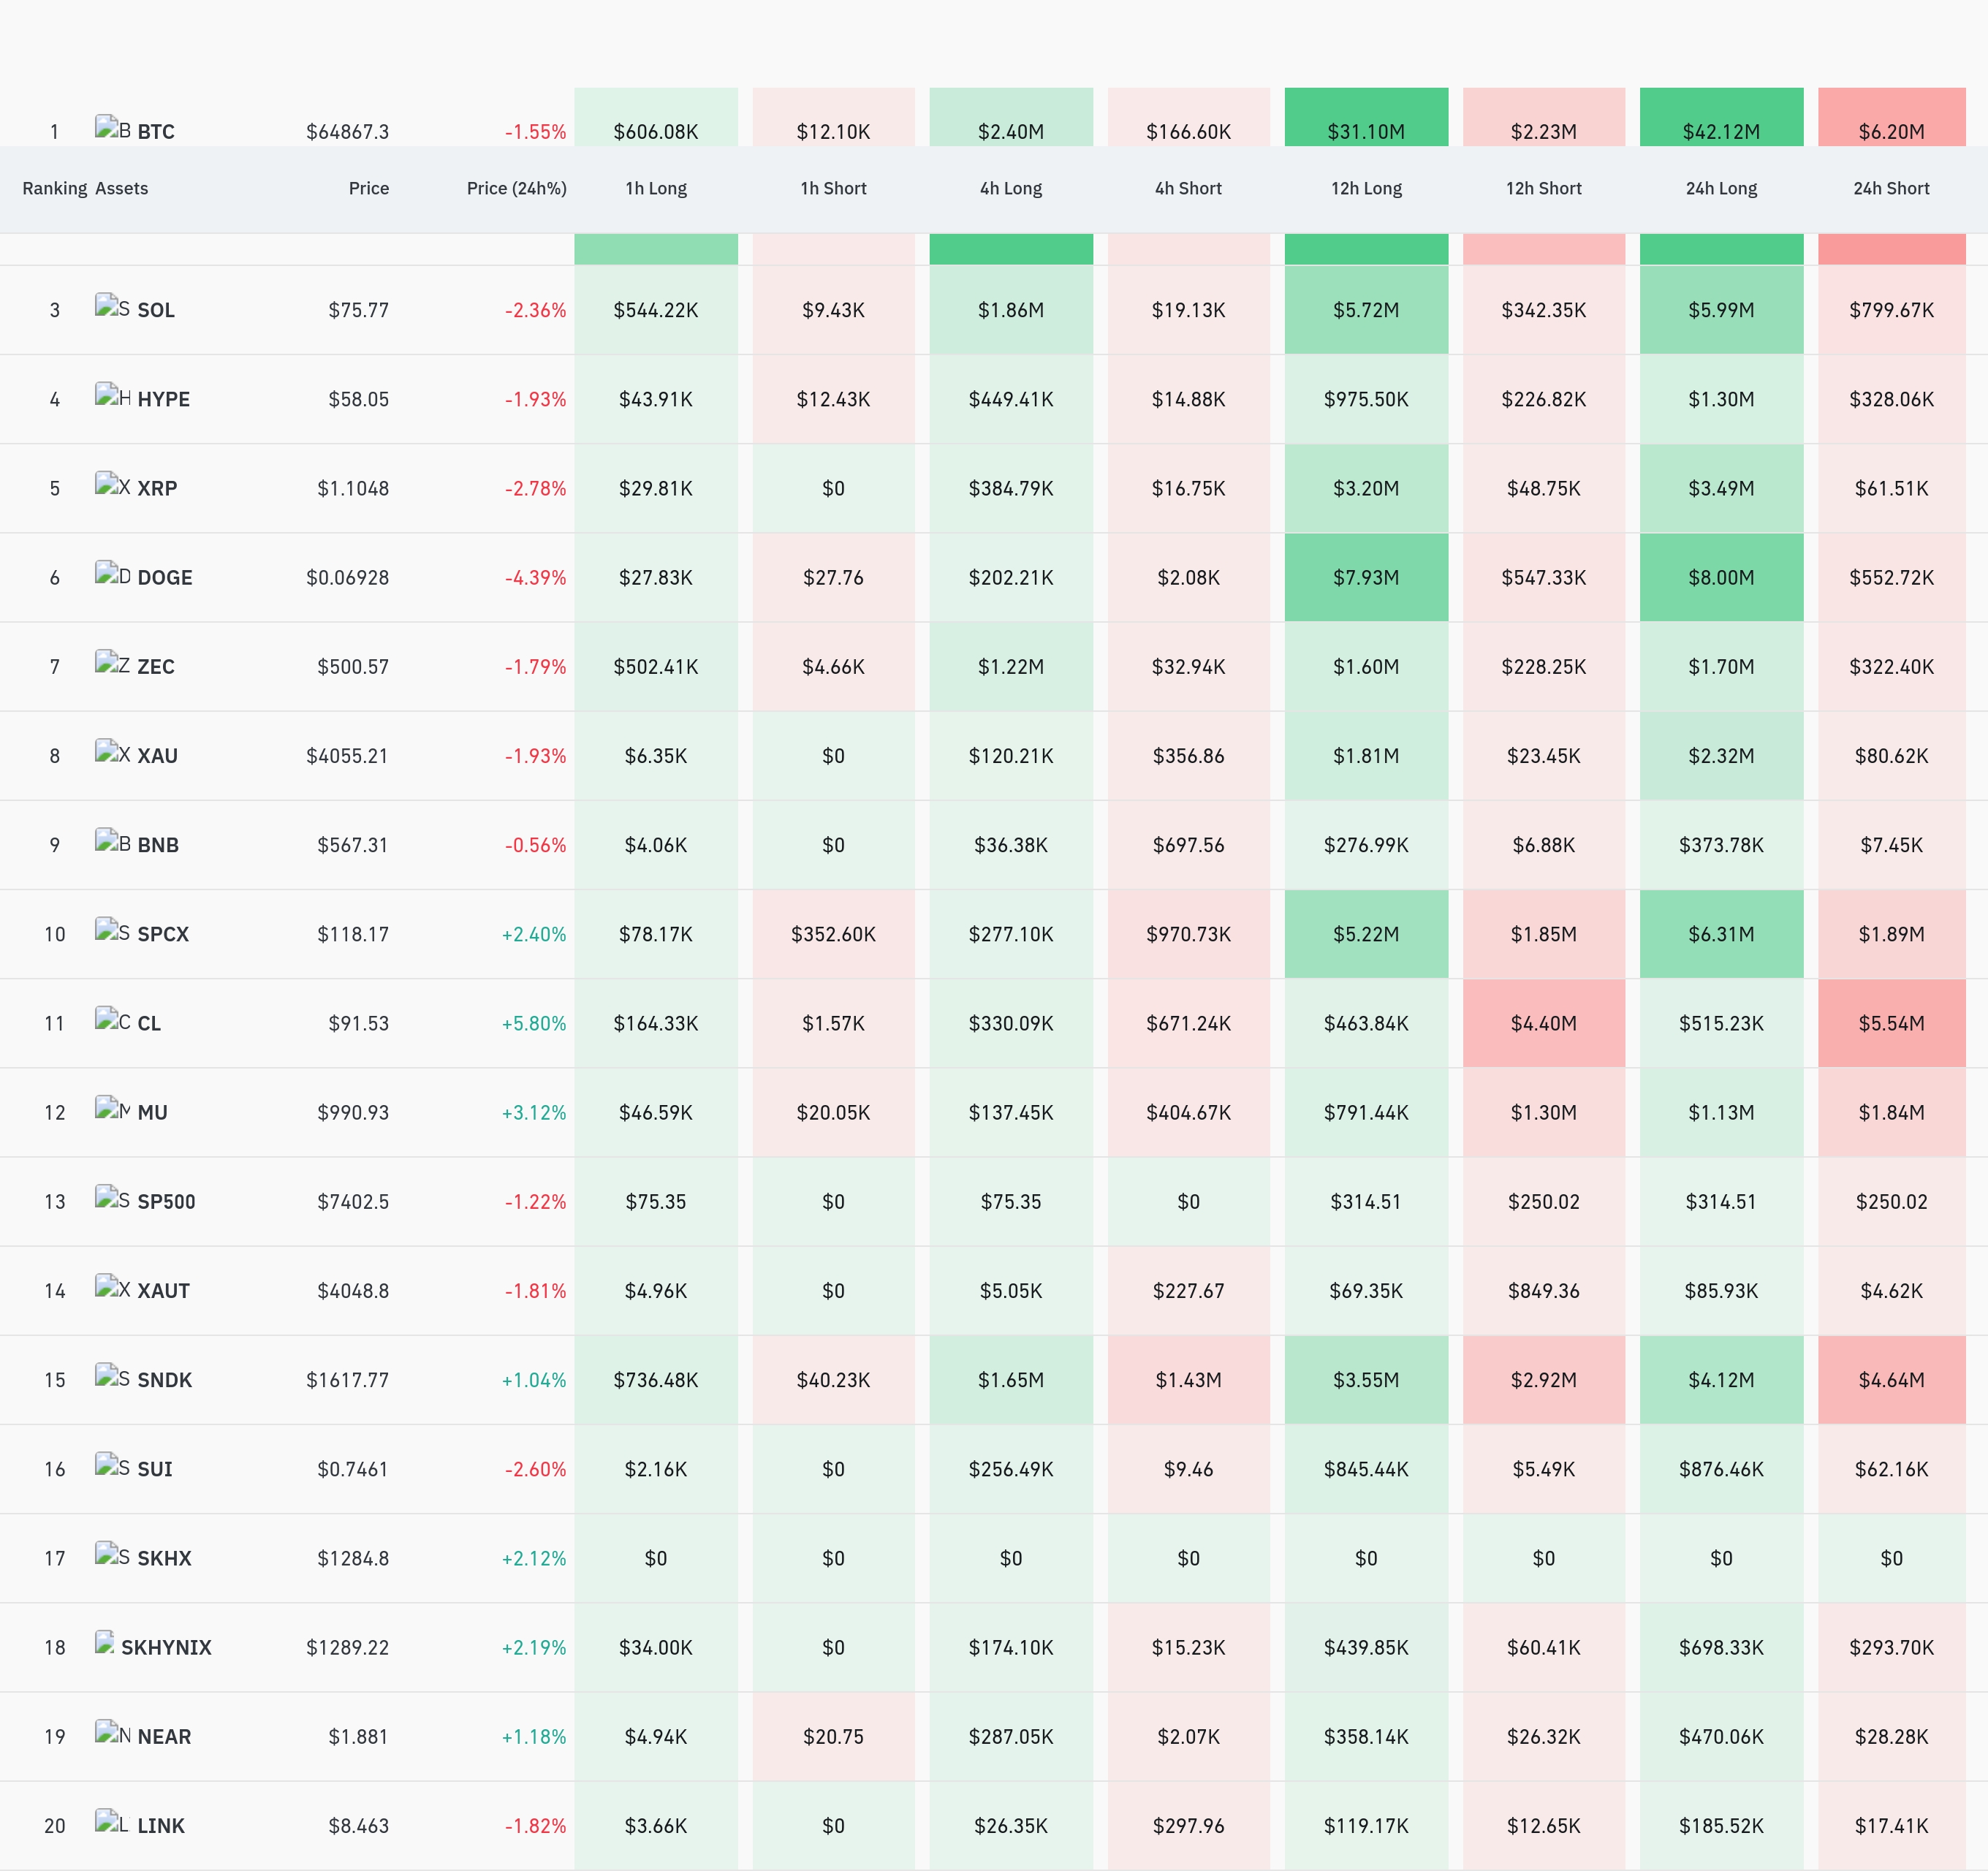Screen dimensions: 1988x1871
Task: Sort by the 24h Short column header
Action: click(x=1891, y=188)
